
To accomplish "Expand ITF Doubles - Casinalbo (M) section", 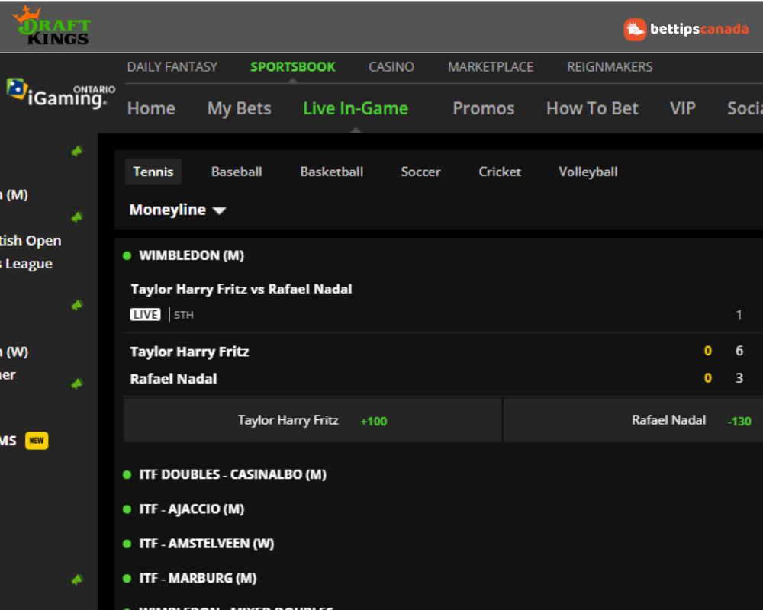I will pyautogui.click(x=233, y=474).
